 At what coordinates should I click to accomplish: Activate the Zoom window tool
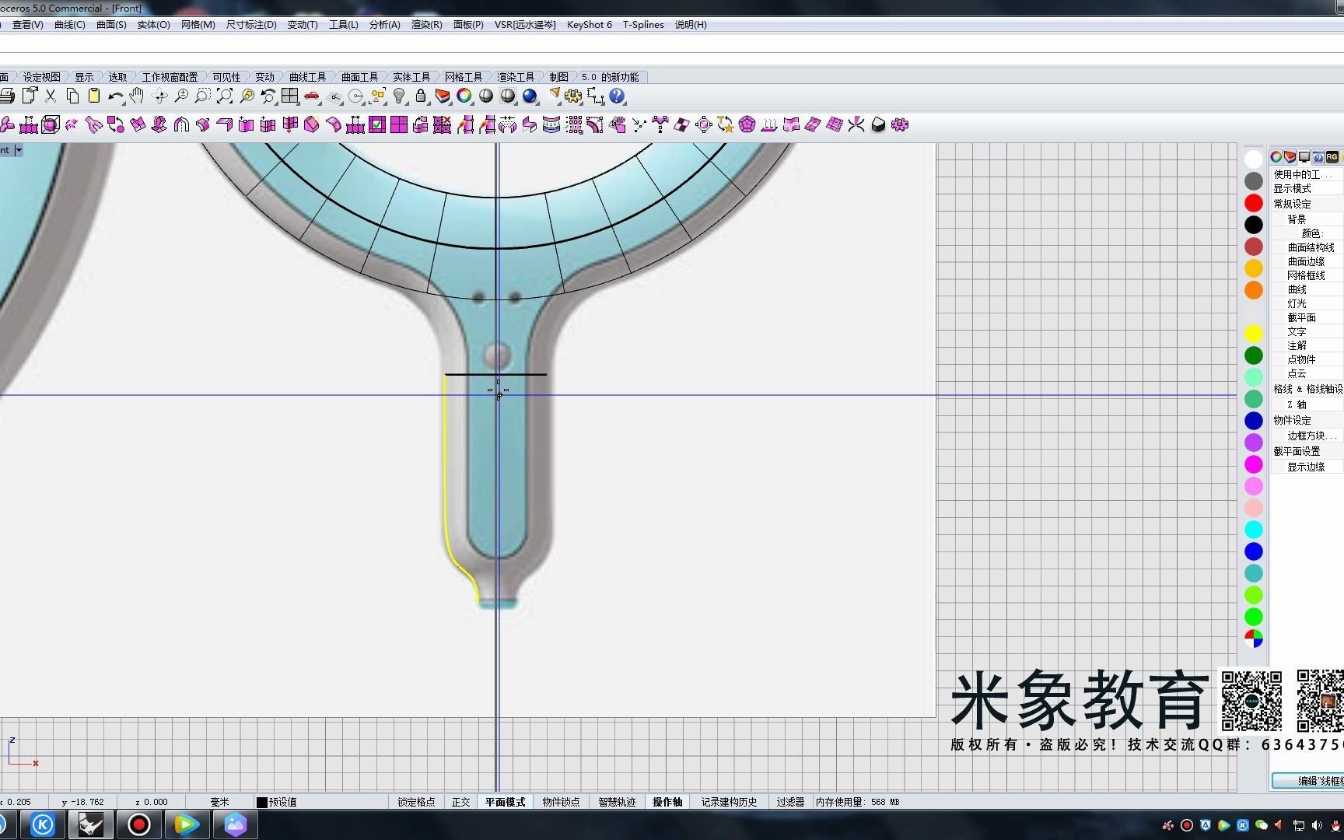tap(201, 96)
